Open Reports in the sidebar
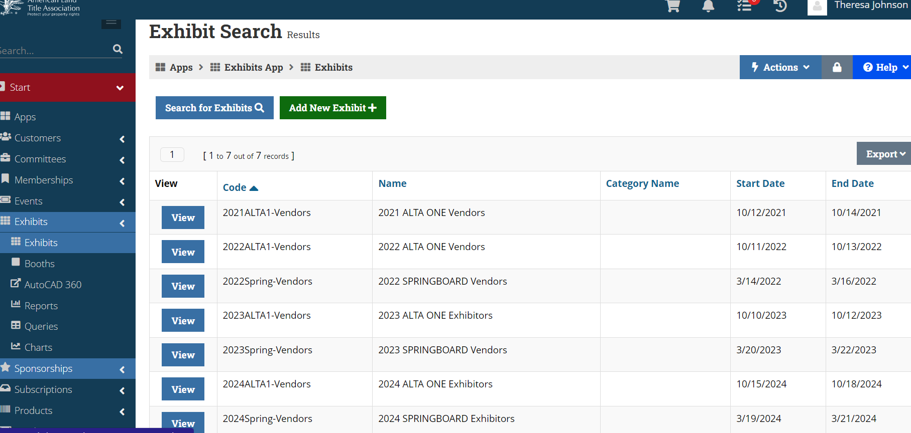911x433 pixels. [41, 306]
